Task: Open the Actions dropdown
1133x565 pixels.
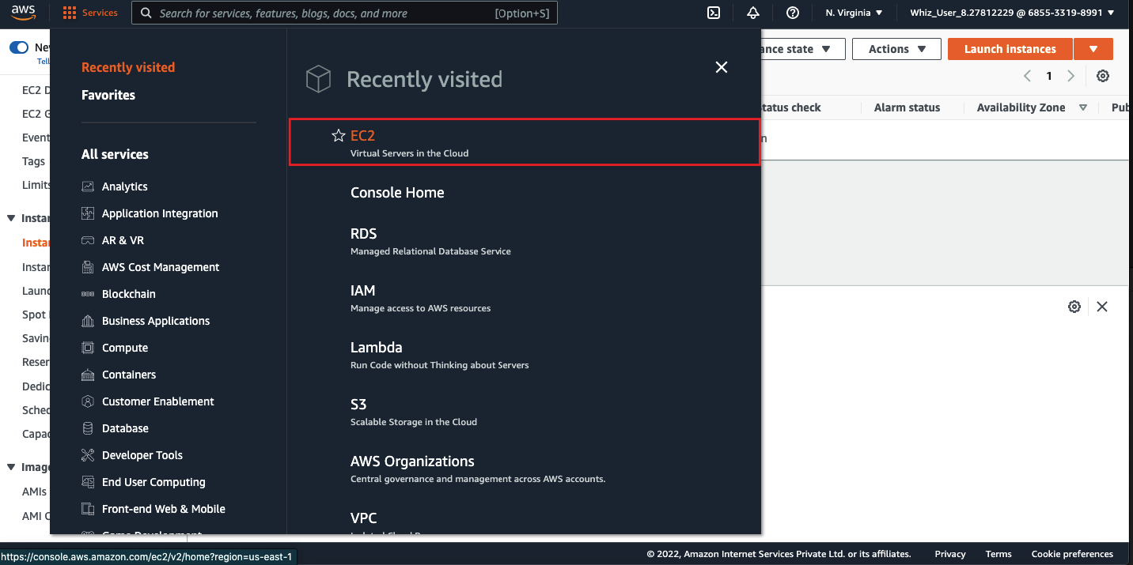Action: pos(896,49)
